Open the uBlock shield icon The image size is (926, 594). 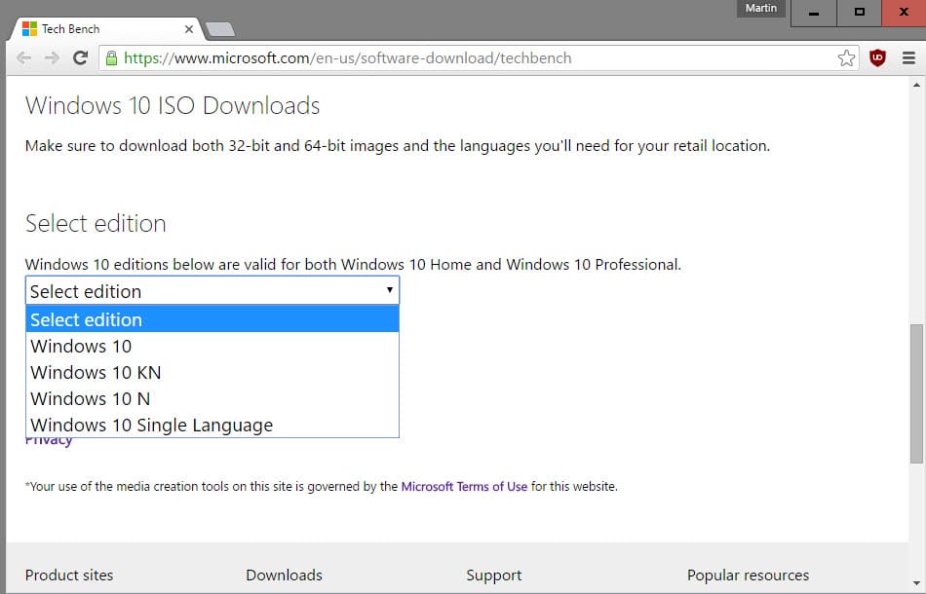(877, 57)
